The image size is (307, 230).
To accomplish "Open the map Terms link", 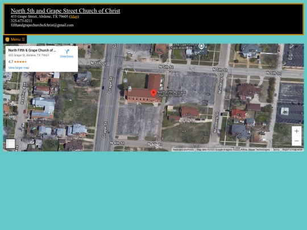I will (276, 149).
